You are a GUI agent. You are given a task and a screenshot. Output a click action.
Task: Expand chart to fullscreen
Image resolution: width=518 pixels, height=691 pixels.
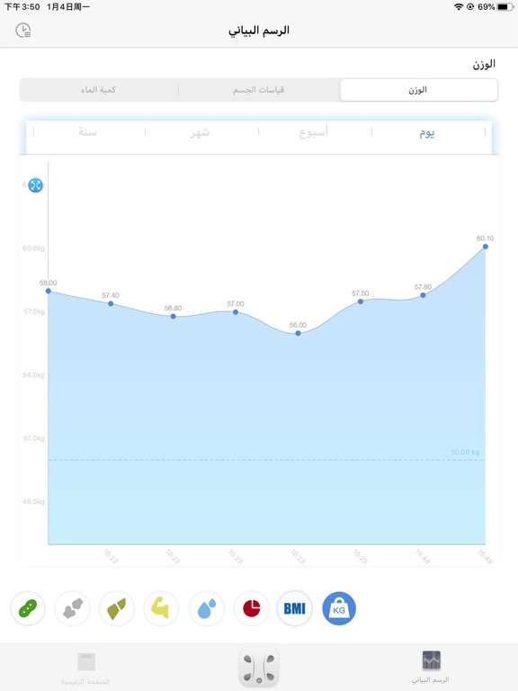[x=36, y=185]
